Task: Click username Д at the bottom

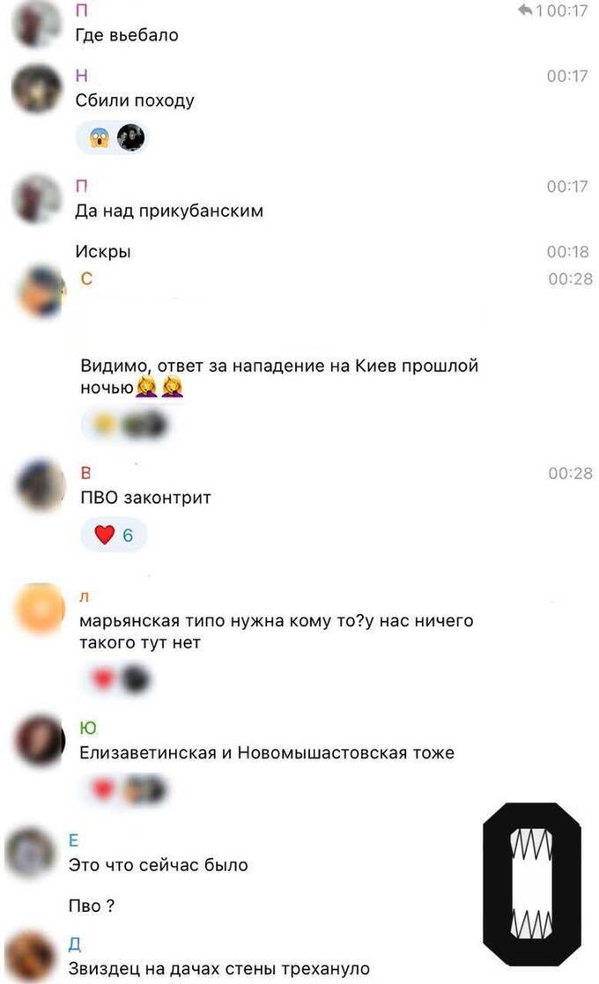Action: tap(75, 943)
